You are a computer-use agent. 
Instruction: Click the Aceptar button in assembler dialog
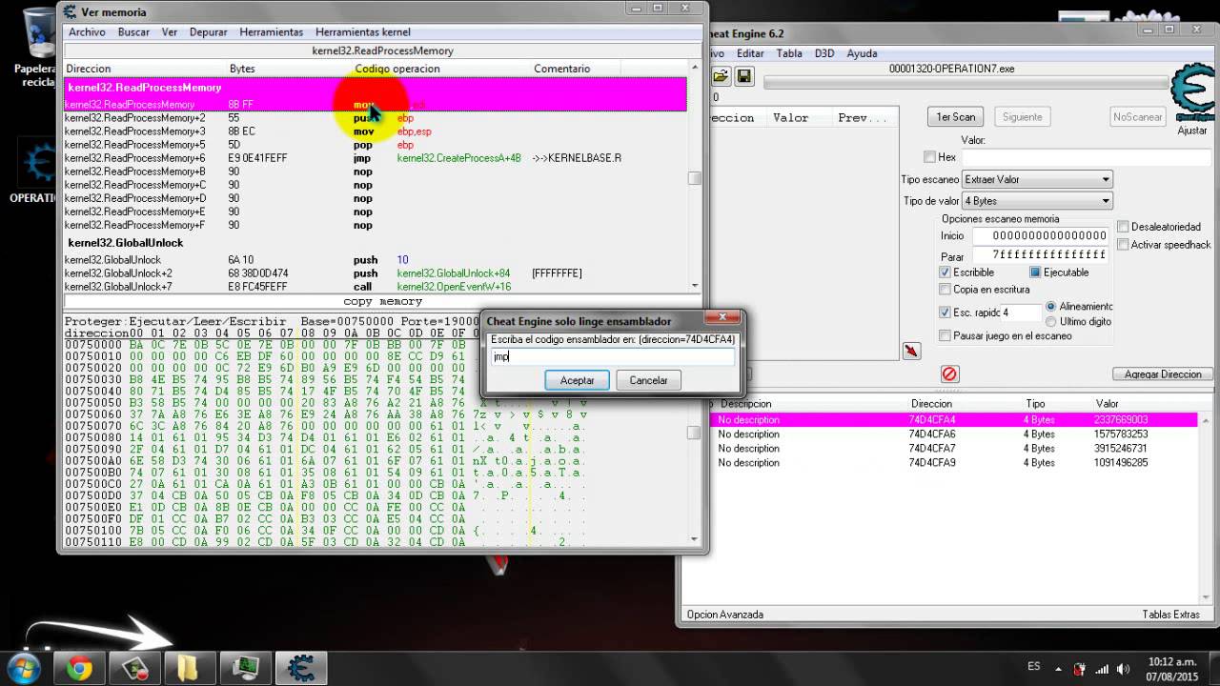pos(577,380)
